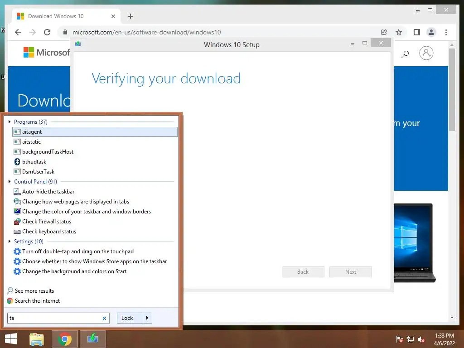Switch to Windows 10 Setup taskbar icon

(92, 339)
